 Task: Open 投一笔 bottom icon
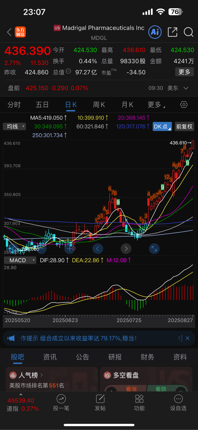point(61,403)
